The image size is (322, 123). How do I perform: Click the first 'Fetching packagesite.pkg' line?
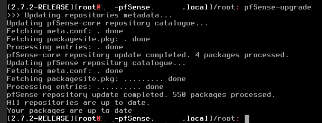pyautogui.click(x=78, y=39)
